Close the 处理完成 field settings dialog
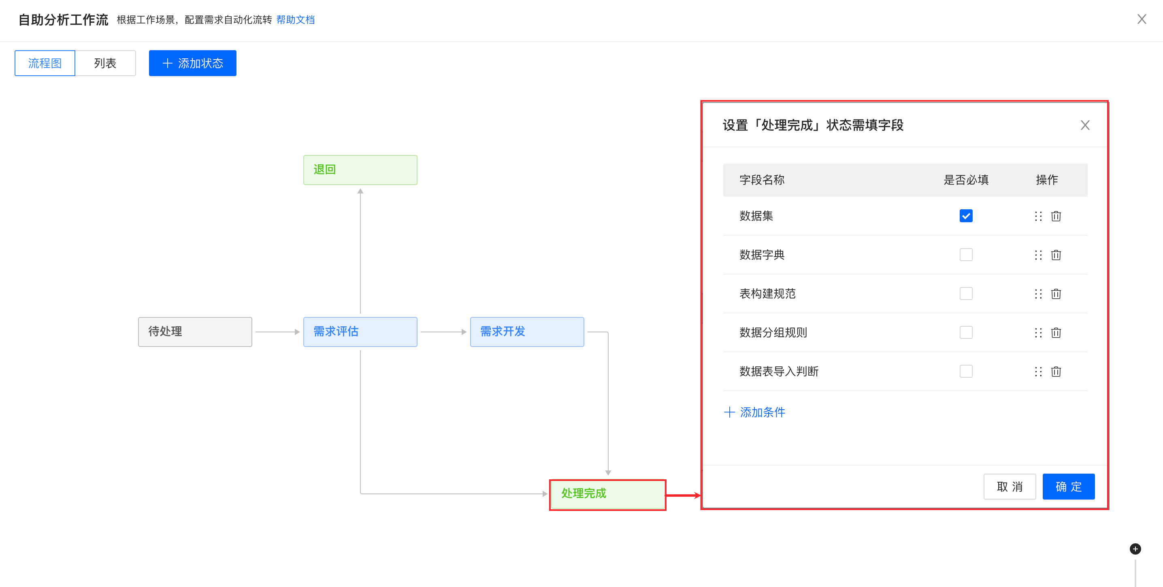The image size is (1163, 587). [x=1085, y=125]
